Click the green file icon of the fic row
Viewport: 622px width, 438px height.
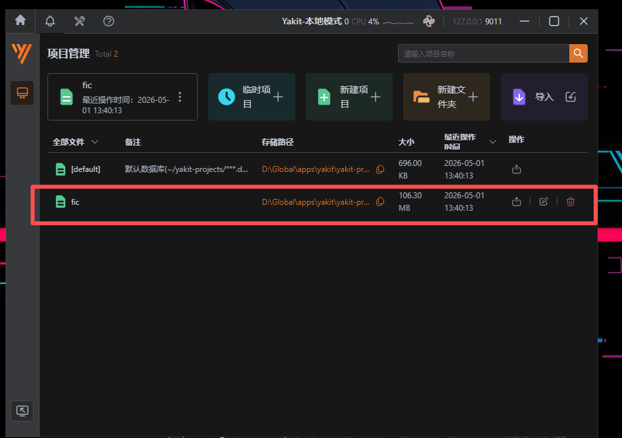point(61,202)
